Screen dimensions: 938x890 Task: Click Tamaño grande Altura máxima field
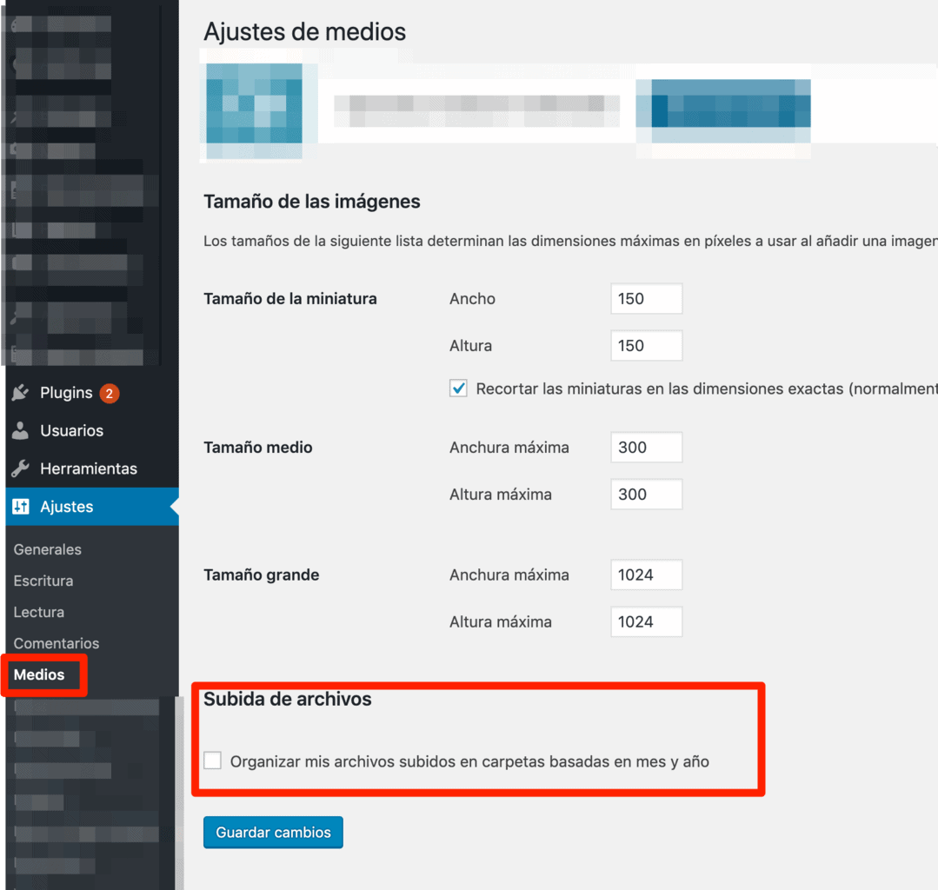pos(646,621)
